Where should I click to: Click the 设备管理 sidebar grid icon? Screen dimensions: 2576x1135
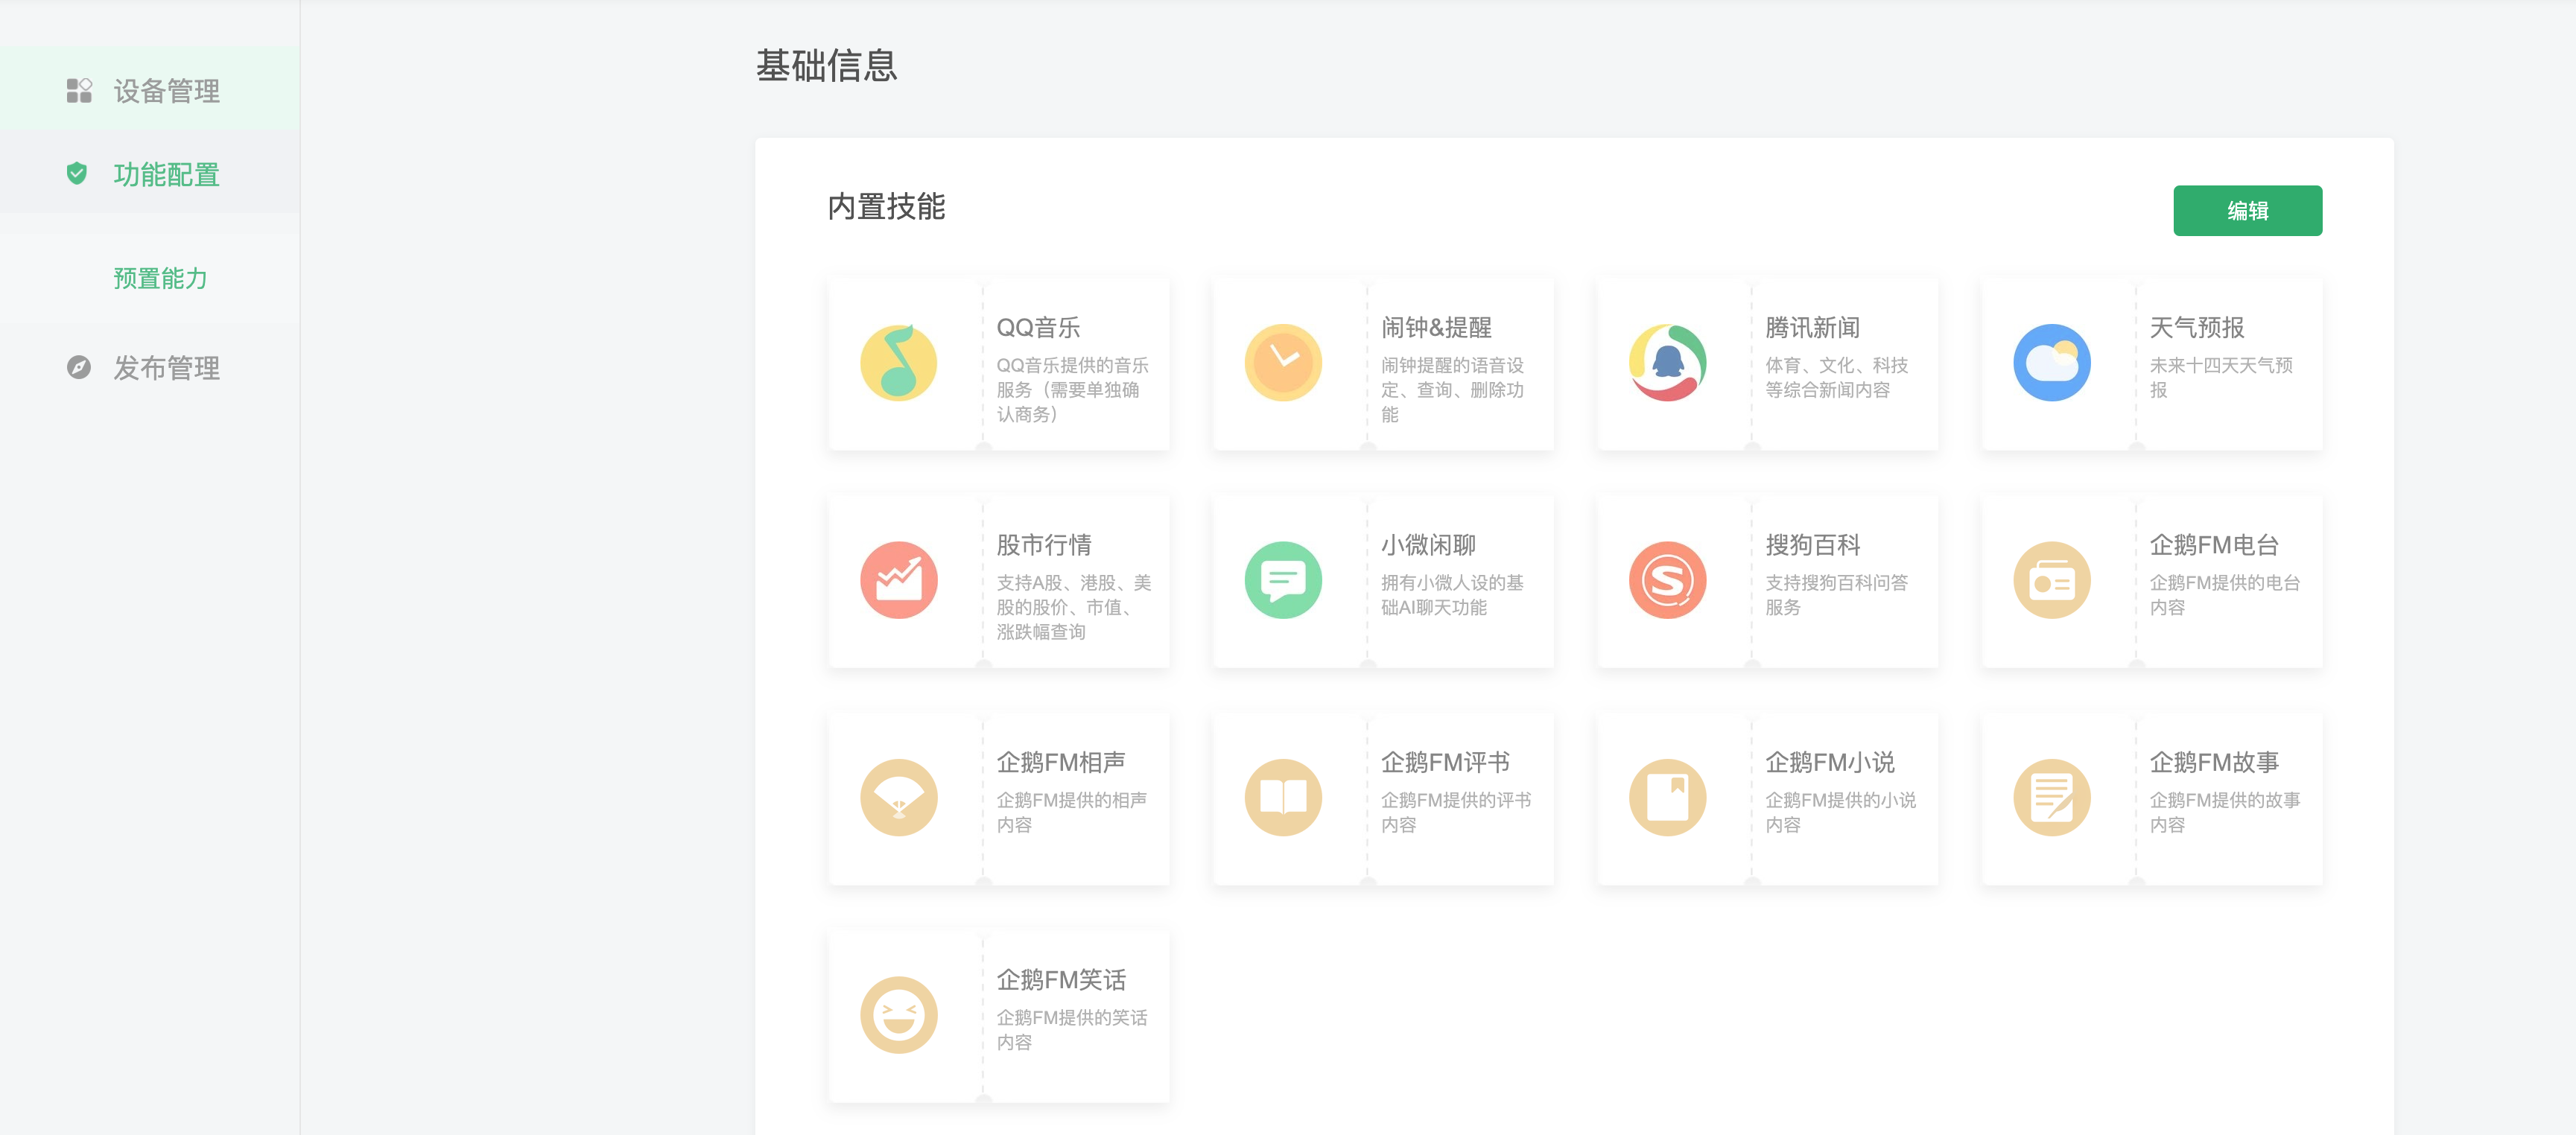[79, 91]
